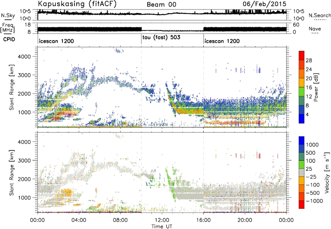Screen dimensions: 331x229
Task: Pick the light green segment of velocity colorbar
Action: [302, 165]
